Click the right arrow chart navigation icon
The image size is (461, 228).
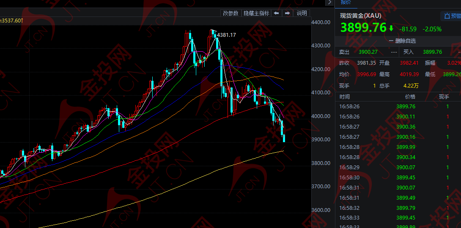287,13
